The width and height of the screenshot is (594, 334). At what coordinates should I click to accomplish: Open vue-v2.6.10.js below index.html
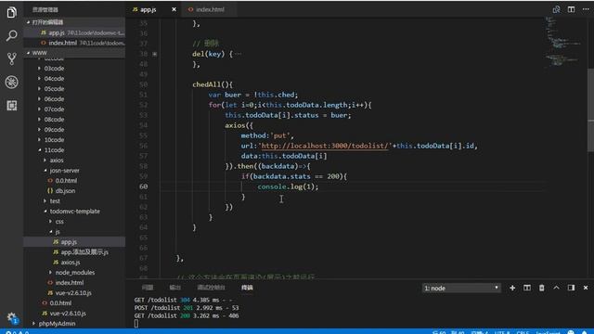73,293
